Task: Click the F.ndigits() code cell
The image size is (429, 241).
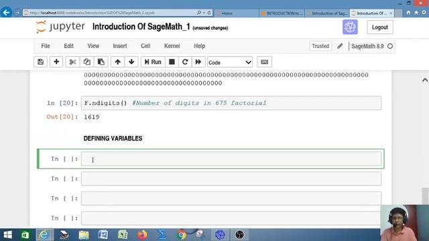Action: pos(231,103)
